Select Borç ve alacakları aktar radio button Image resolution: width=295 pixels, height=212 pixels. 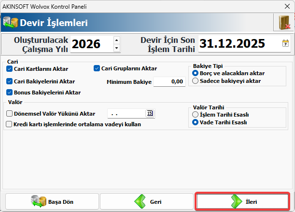pyautogui.click(x=195, y=73)
